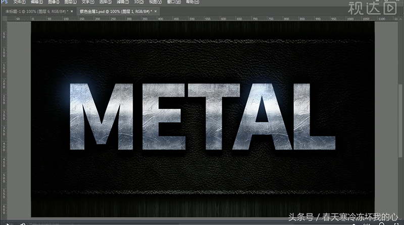
Task: Open the 3D(D) menu
Action: (138, 3)
